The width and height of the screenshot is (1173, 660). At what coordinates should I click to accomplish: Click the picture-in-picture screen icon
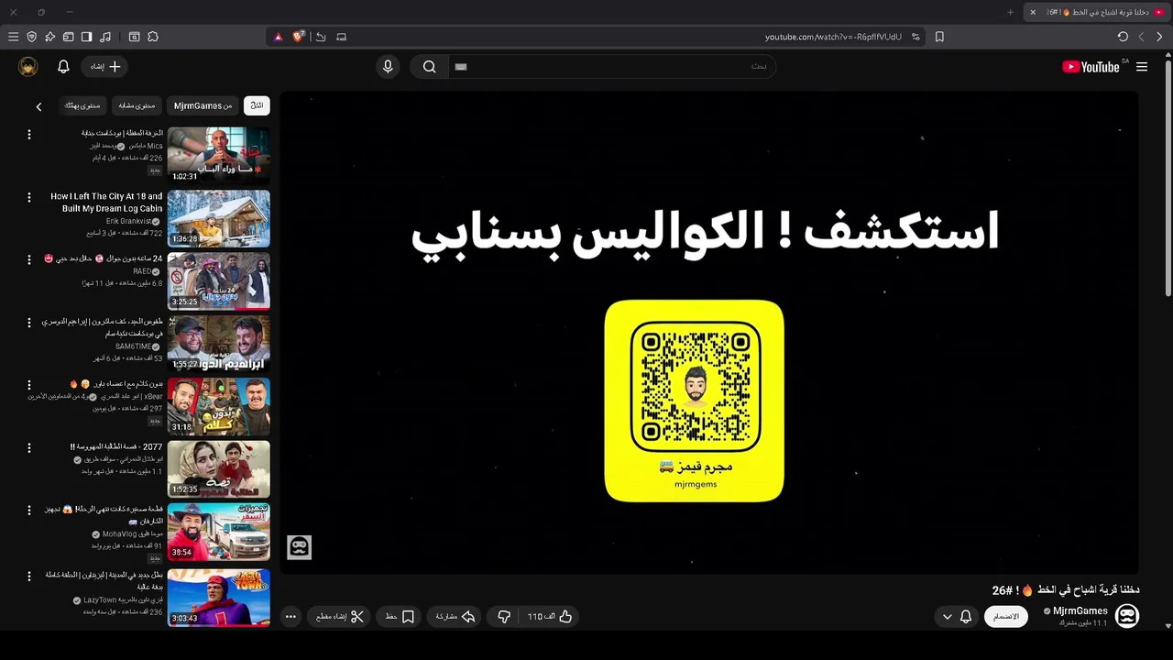[x=342, y=37]
